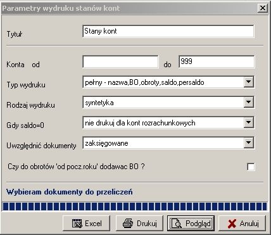Click the Tytuł input field
Image resolution: width=271 pixels, height=235 pixels.
pyautogui.click(x=168, y=31)
